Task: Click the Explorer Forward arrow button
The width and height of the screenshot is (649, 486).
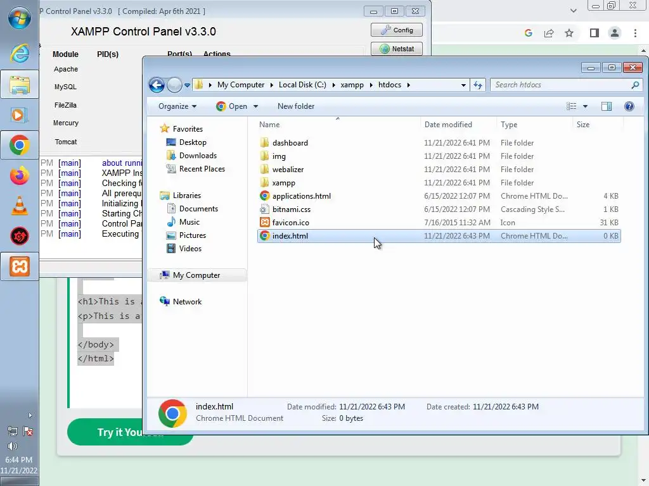Action: tap(174, 85)
